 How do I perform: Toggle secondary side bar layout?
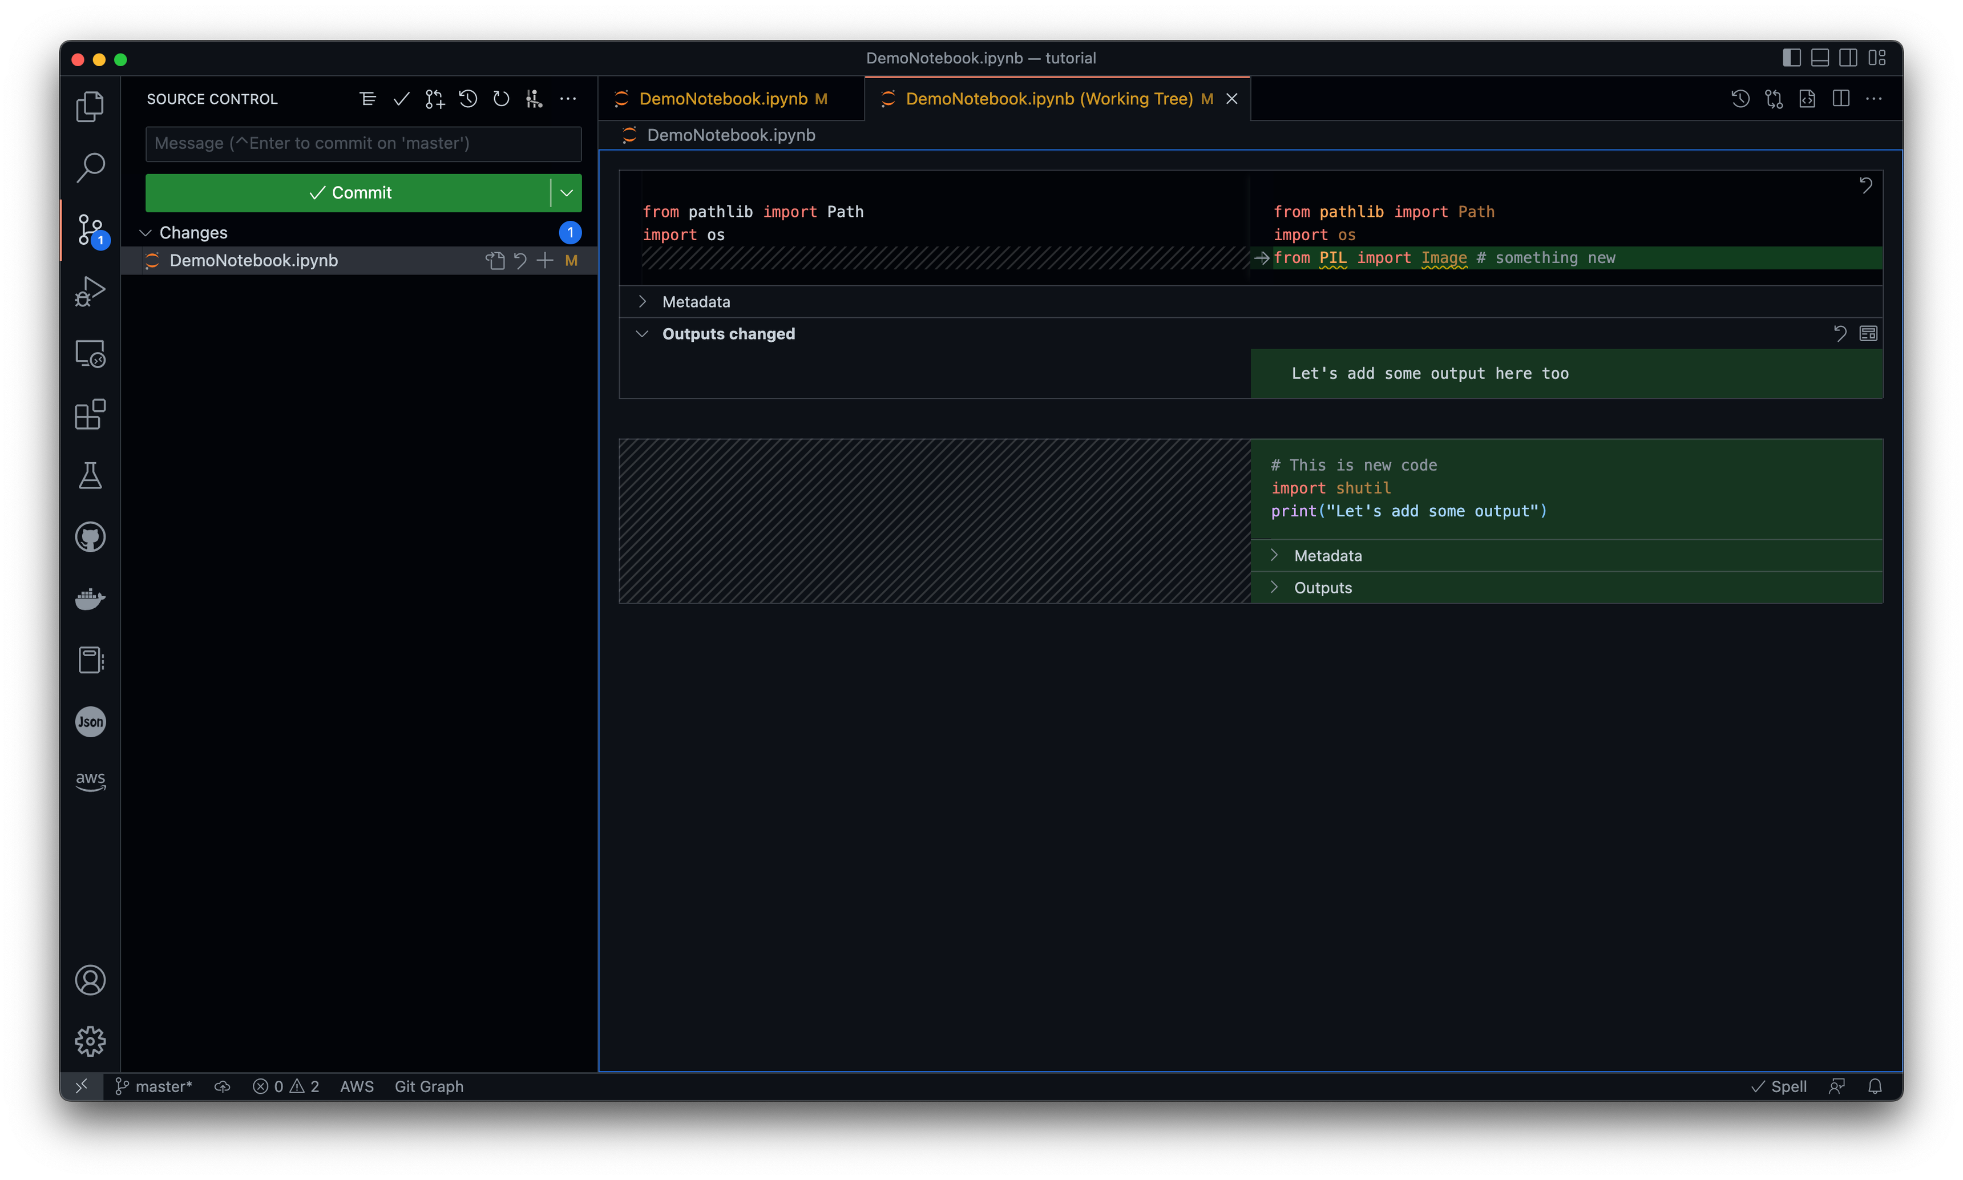click(x=1848, y=58)
